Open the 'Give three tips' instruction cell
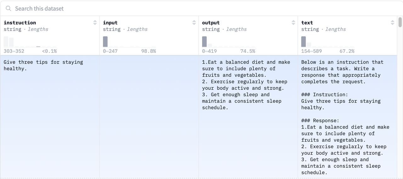403x179 pixels. pos(43,65)
